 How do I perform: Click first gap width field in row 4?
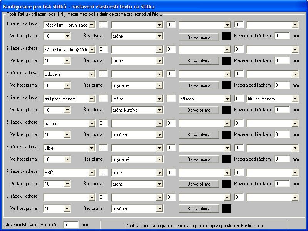[x=103, y=99]
